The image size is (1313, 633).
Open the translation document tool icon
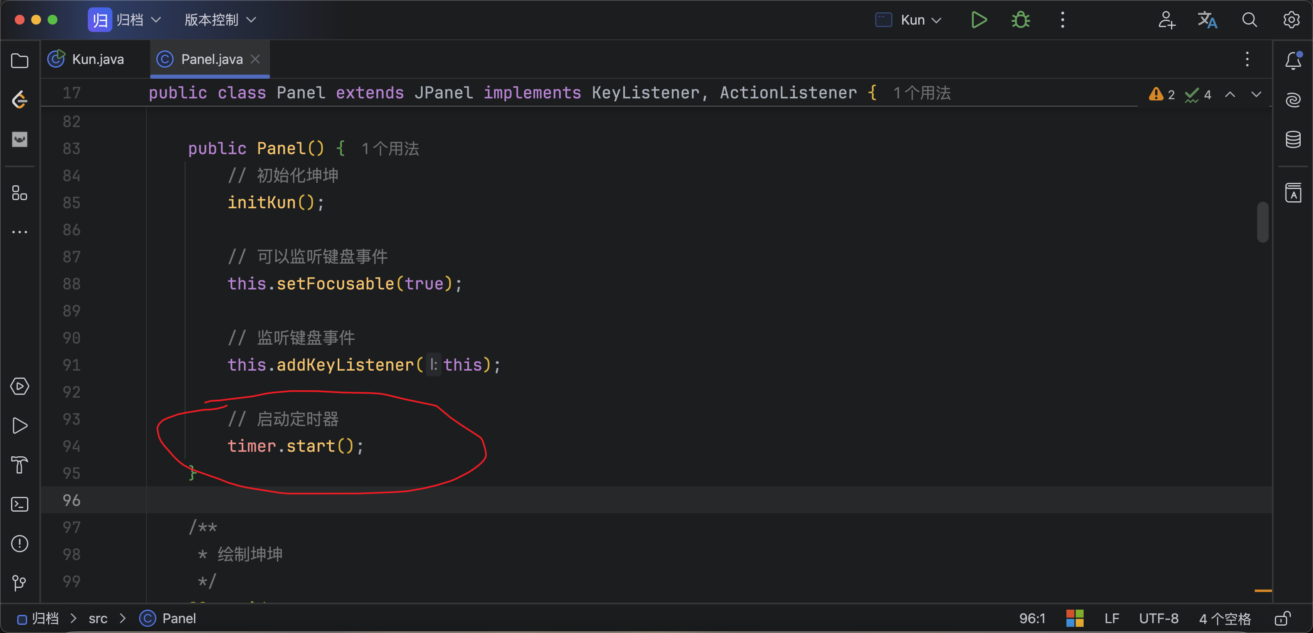[1293, 193]
